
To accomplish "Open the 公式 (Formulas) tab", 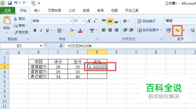I will click(x=72, y=11).
